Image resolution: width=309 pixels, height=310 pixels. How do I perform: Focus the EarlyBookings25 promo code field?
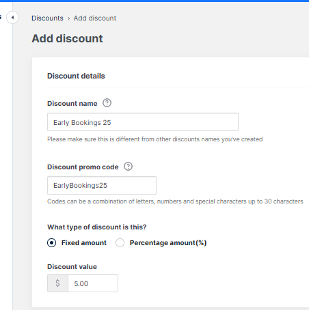point(102,185)
